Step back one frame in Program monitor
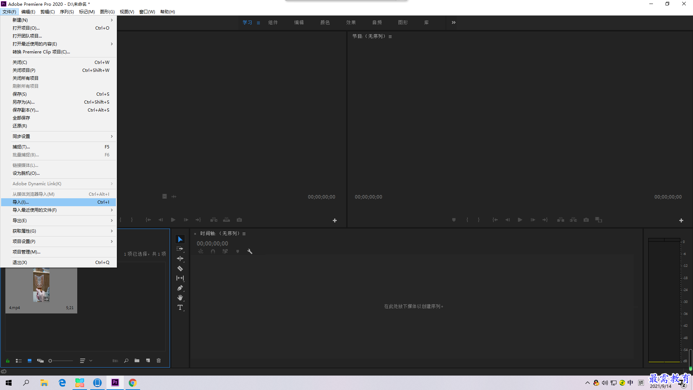 tap(507, 220)
